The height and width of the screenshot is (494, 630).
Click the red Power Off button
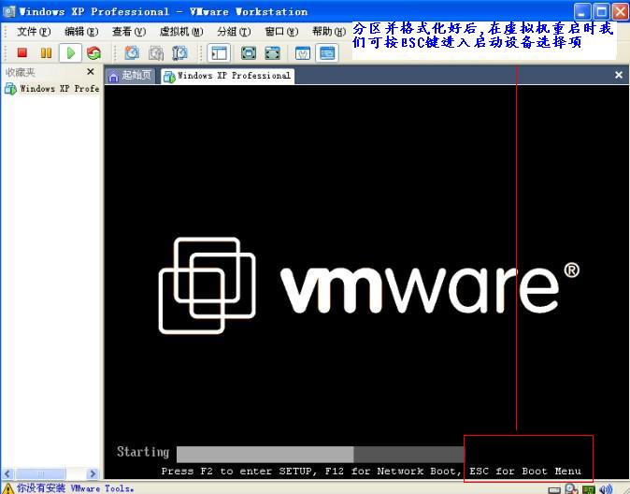(x=22, y=53)
